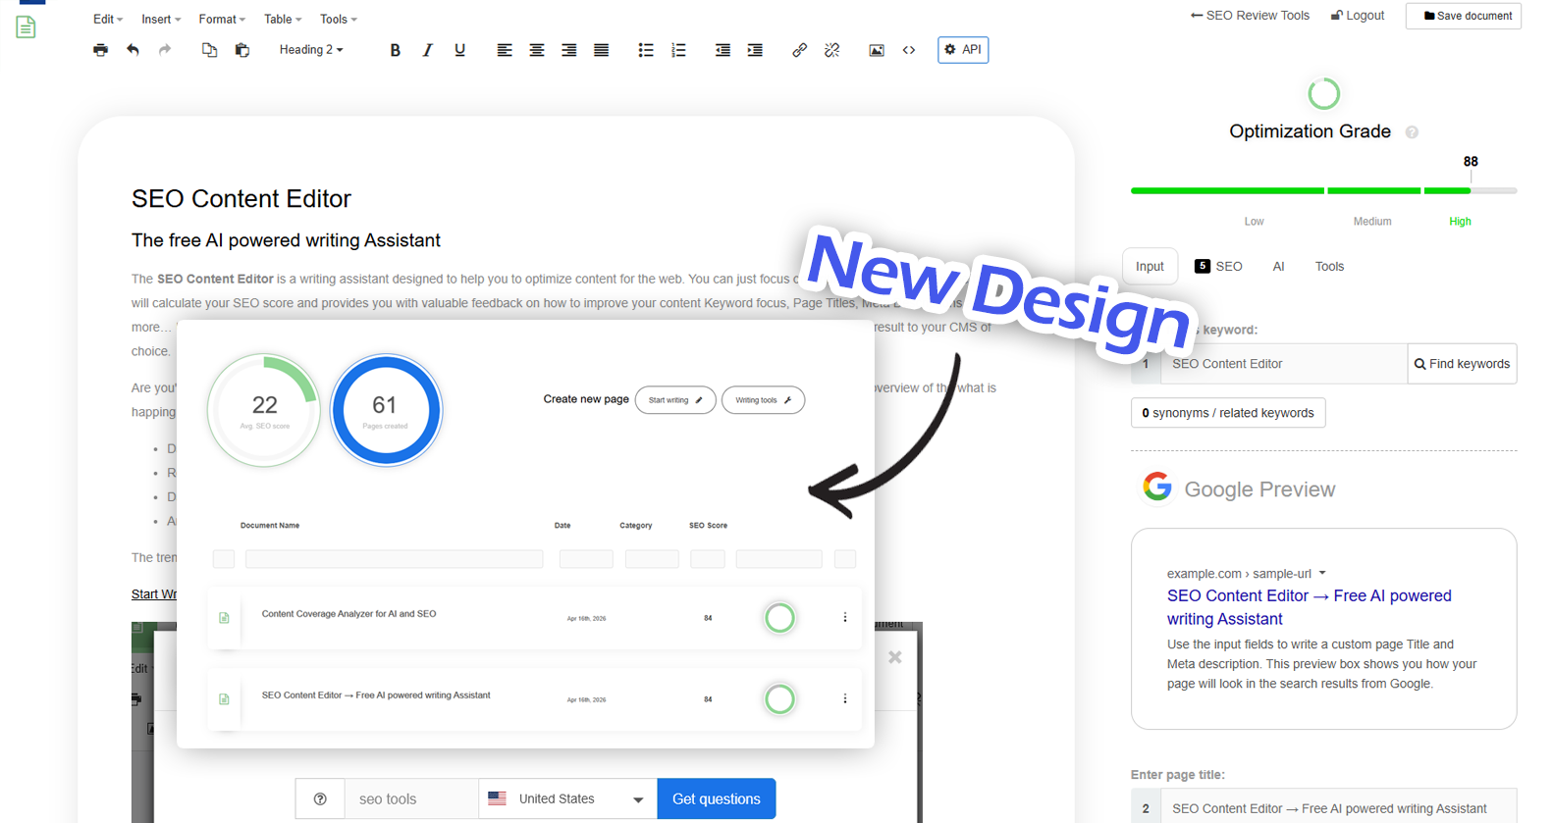The height and width of the screenshot is (823, 1553).
Task: Click the Paste icon in toolbar
Action: (241, 50)
